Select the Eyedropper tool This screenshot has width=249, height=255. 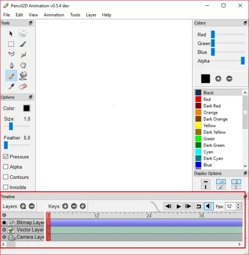coord(11,86)
